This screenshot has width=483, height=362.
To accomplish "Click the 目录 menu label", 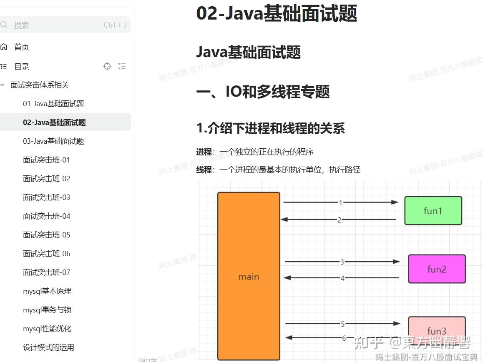I will click(21, 66).
